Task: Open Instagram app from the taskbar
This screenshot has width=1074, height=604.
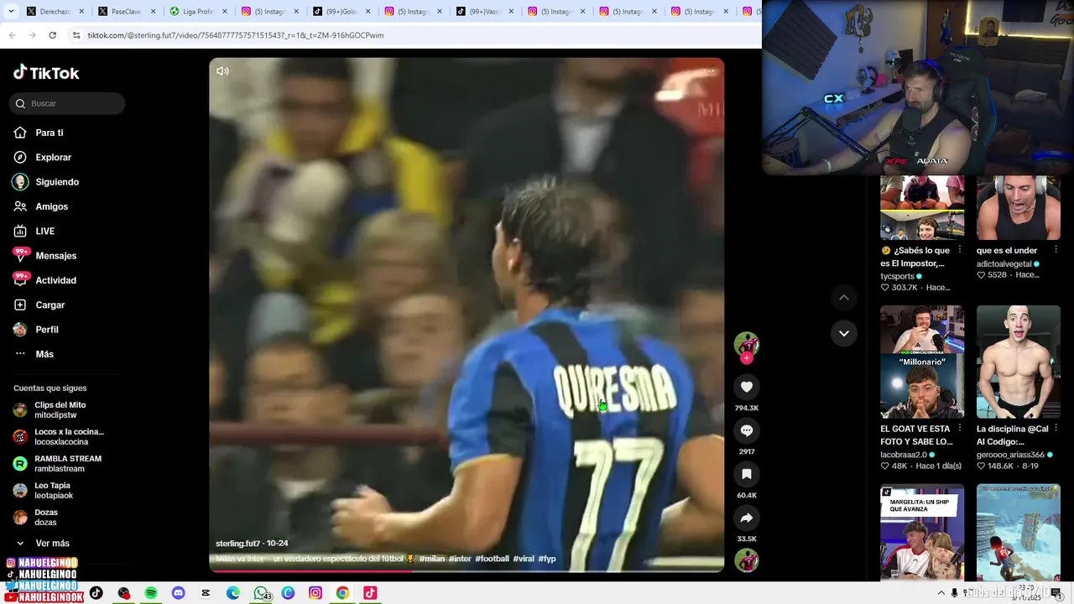Action: point(315,593)
